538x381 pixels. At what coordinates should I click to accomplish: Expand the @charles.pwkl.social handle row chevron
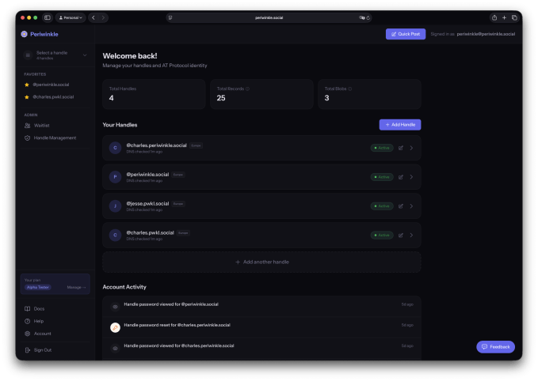(411, 235)
